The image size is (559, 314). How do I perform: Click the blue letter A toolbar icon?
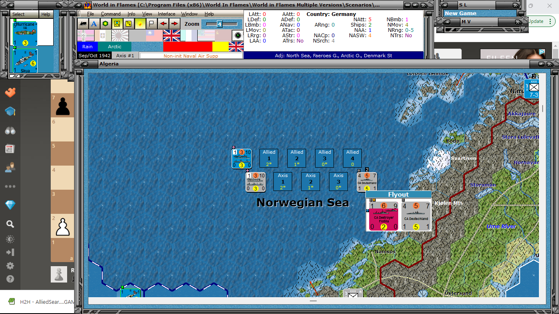94,24
